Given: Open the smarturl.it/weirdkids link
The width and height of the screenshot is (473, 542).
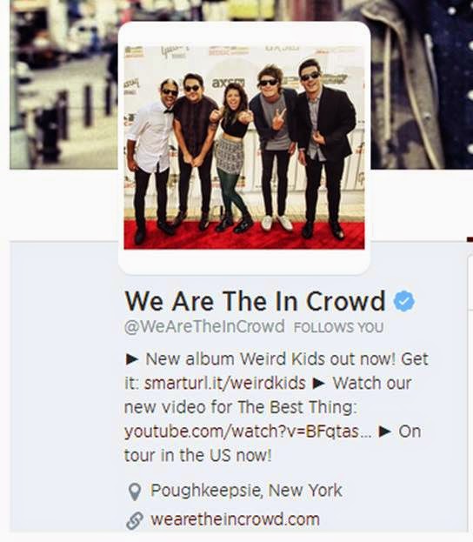Looking at the screenshot, I should tap(225, 383).
